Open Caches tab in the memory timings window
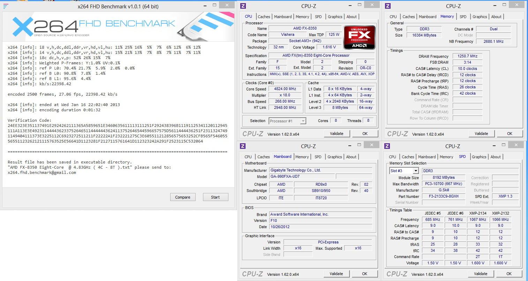The height and width of the screenshot is (281, 528). coord(409,17)
